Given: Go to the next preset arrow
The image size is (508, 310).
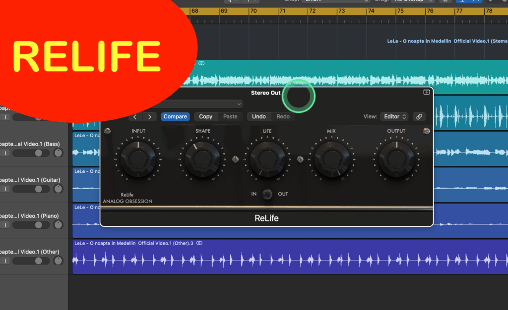Looking at the screenshot, I should pos(149,117).
